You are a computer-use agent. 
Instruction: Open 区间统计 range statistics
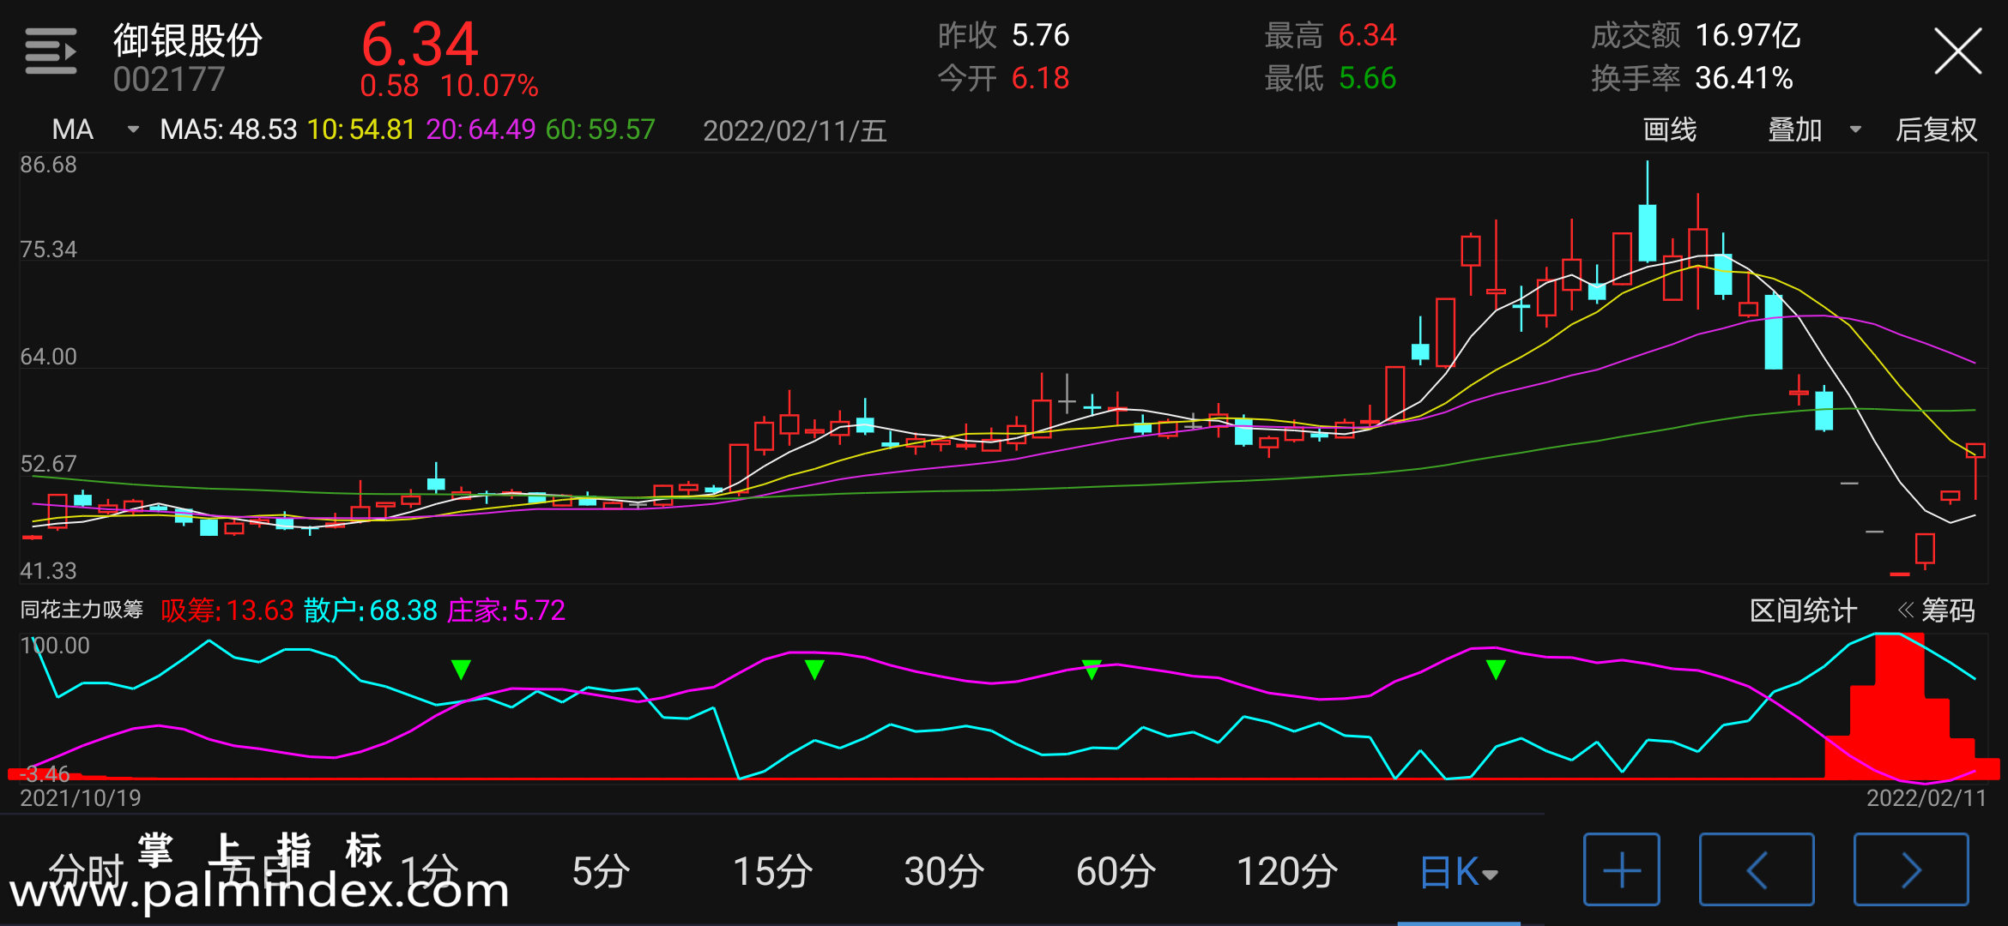pos(1803,610)
